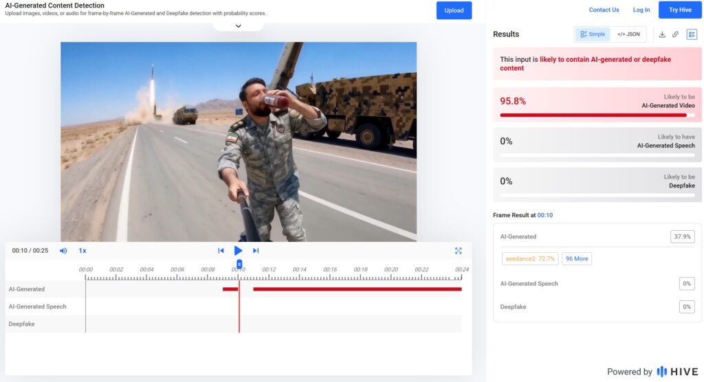
Task: Download the detection results
Action: 662,34
